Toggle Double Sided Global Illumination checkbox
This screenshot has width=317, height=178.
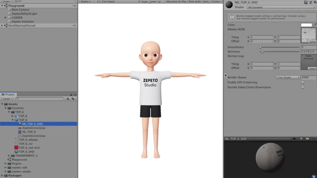click(x=302, y=87)
